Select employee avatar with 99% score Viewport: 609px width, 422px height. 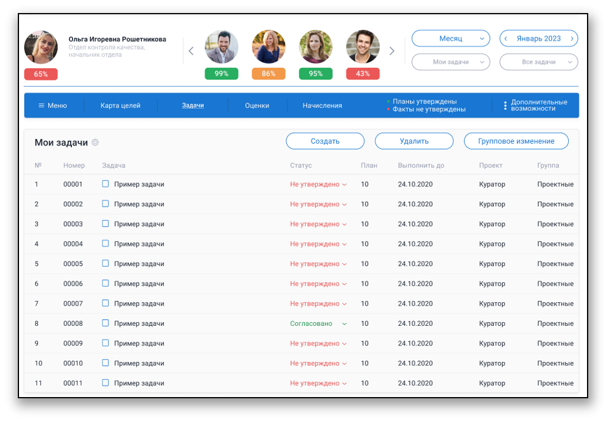222,46
